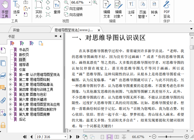Switch to the 开始 tab

pos(16,30)
